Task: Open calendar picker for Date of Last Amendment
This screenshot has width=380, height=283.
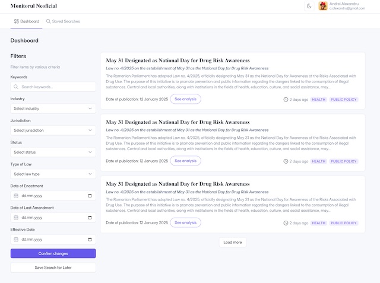Action: (90, 218)
